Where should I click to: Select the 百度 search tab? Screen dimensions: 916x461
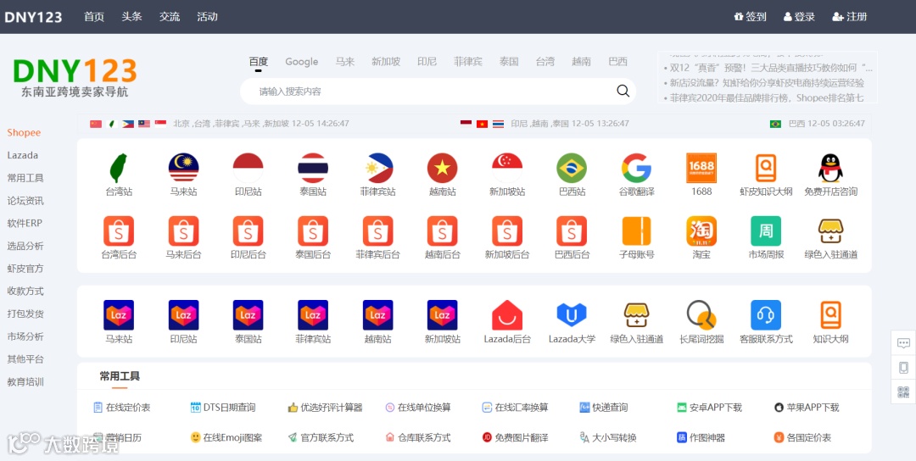[x=258, y=62]
